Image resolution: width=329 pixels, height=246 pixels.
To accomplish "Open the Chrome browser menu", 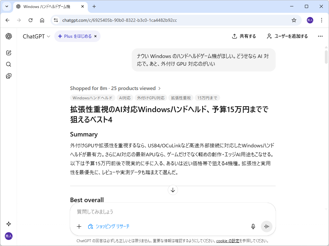I will (x=321, y=20).
